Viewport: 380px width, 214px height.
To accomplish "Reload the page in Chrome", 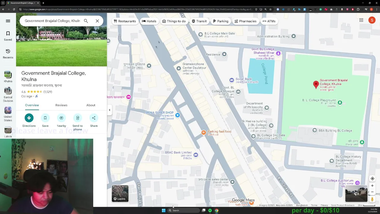I will click(x=14, y=9).
